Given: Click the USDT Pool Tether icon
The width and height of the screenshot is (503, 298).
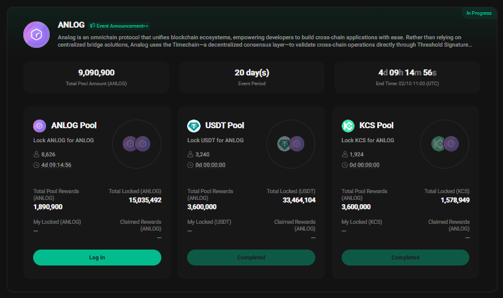Looking at the screenshot, I should [194, 126].
